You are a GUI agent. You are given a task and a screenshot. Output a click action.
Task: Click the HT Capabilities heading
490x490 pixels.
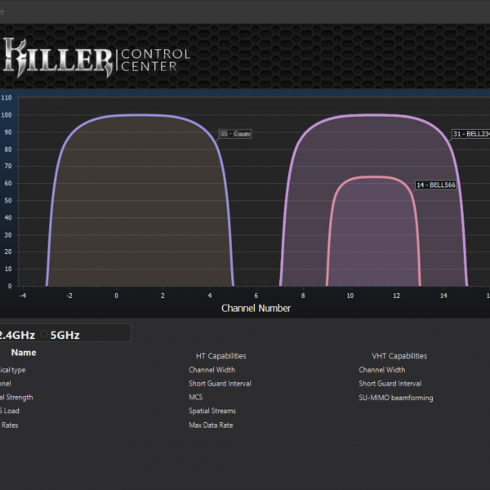(x=220, y=356)
